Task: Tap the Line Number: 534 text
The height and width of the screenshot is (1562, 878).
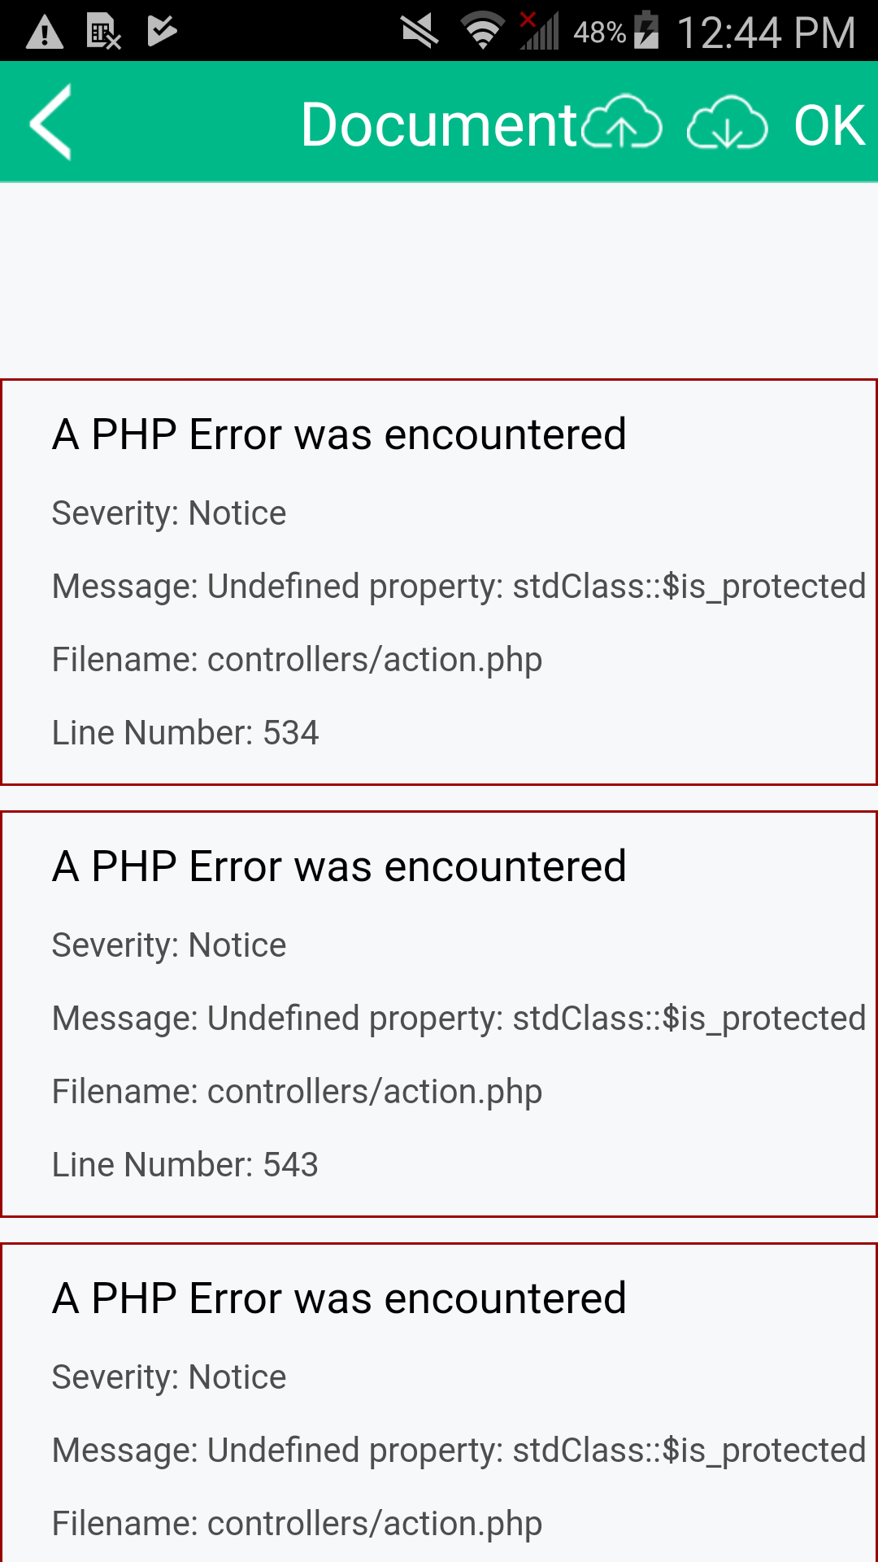Action: tap(185, 732)
